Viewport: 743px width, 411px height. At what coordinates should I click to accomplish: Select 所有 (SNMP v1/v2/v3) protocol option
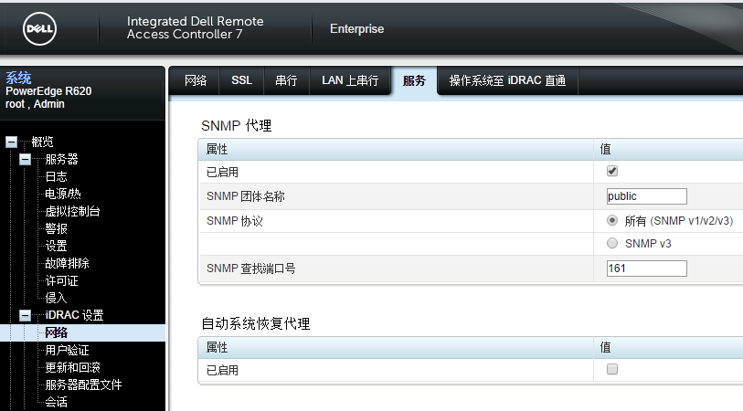612,221
